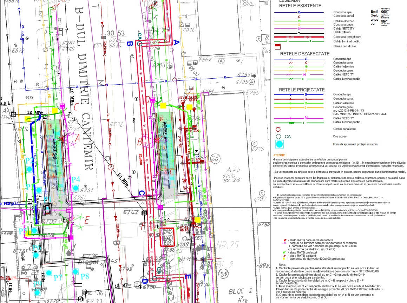407x303 pixels.
Task: Click the cyan drilling marker beside P2
Action: [x=29, y=169]
